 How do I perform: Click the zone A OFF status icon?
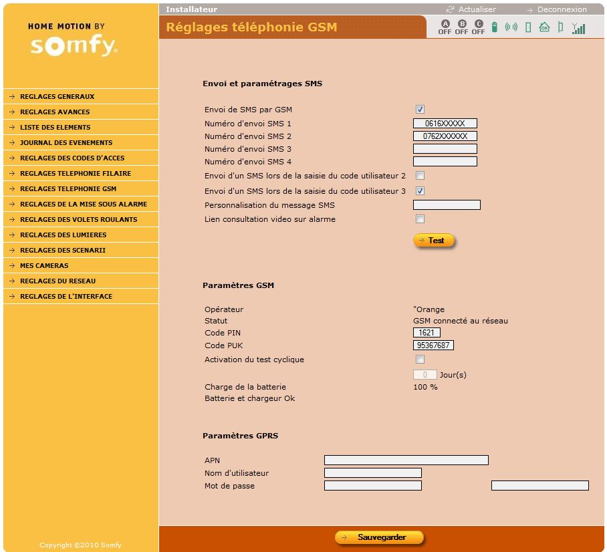[x=445, y=27]
